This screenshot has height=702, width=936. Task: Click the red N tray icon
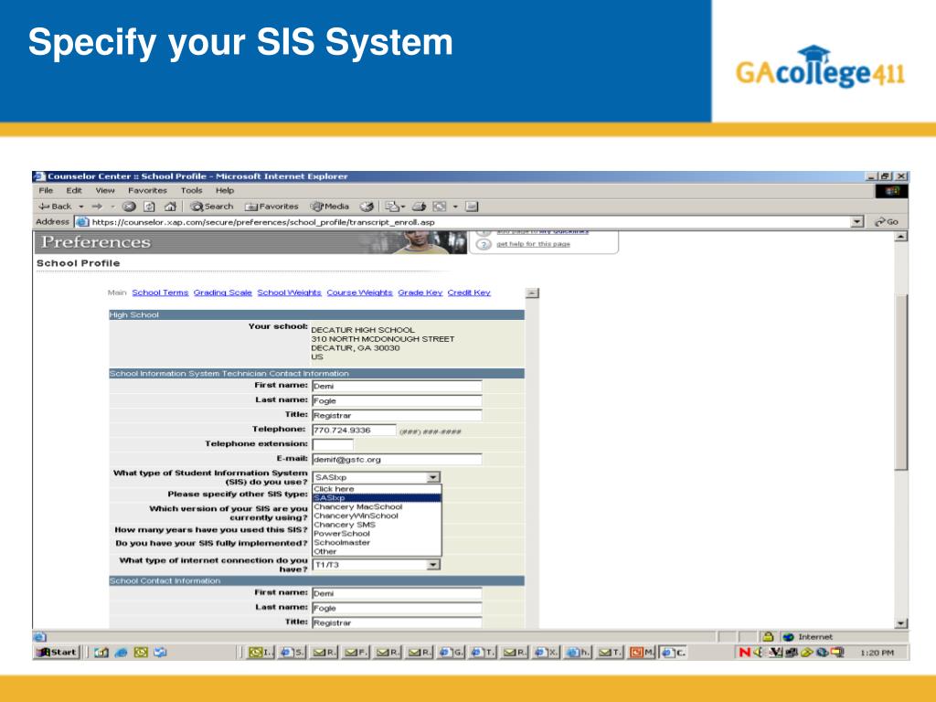point(744,653)
